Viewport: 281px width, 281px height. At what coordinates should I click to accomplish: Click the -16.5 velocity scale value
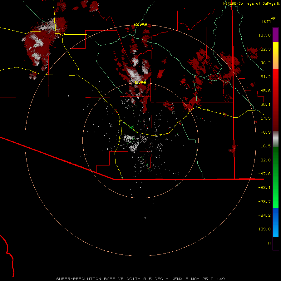[264, 146]
